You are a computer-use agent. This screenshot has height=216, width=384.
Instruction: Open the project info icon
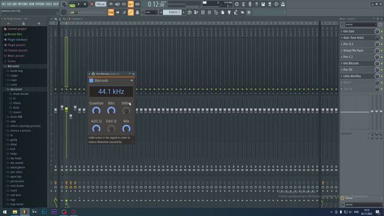(276, 4)
